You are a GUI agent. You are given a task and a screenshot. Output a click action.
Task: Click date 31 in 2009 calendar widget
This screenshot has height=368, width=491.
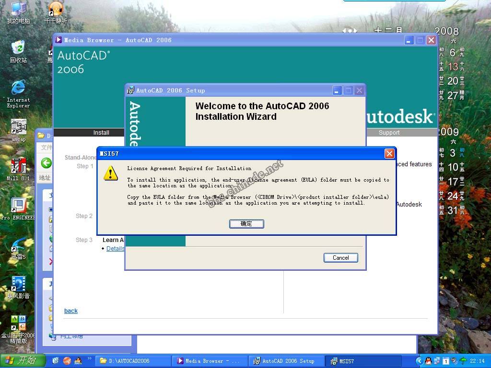pos(453,210)
